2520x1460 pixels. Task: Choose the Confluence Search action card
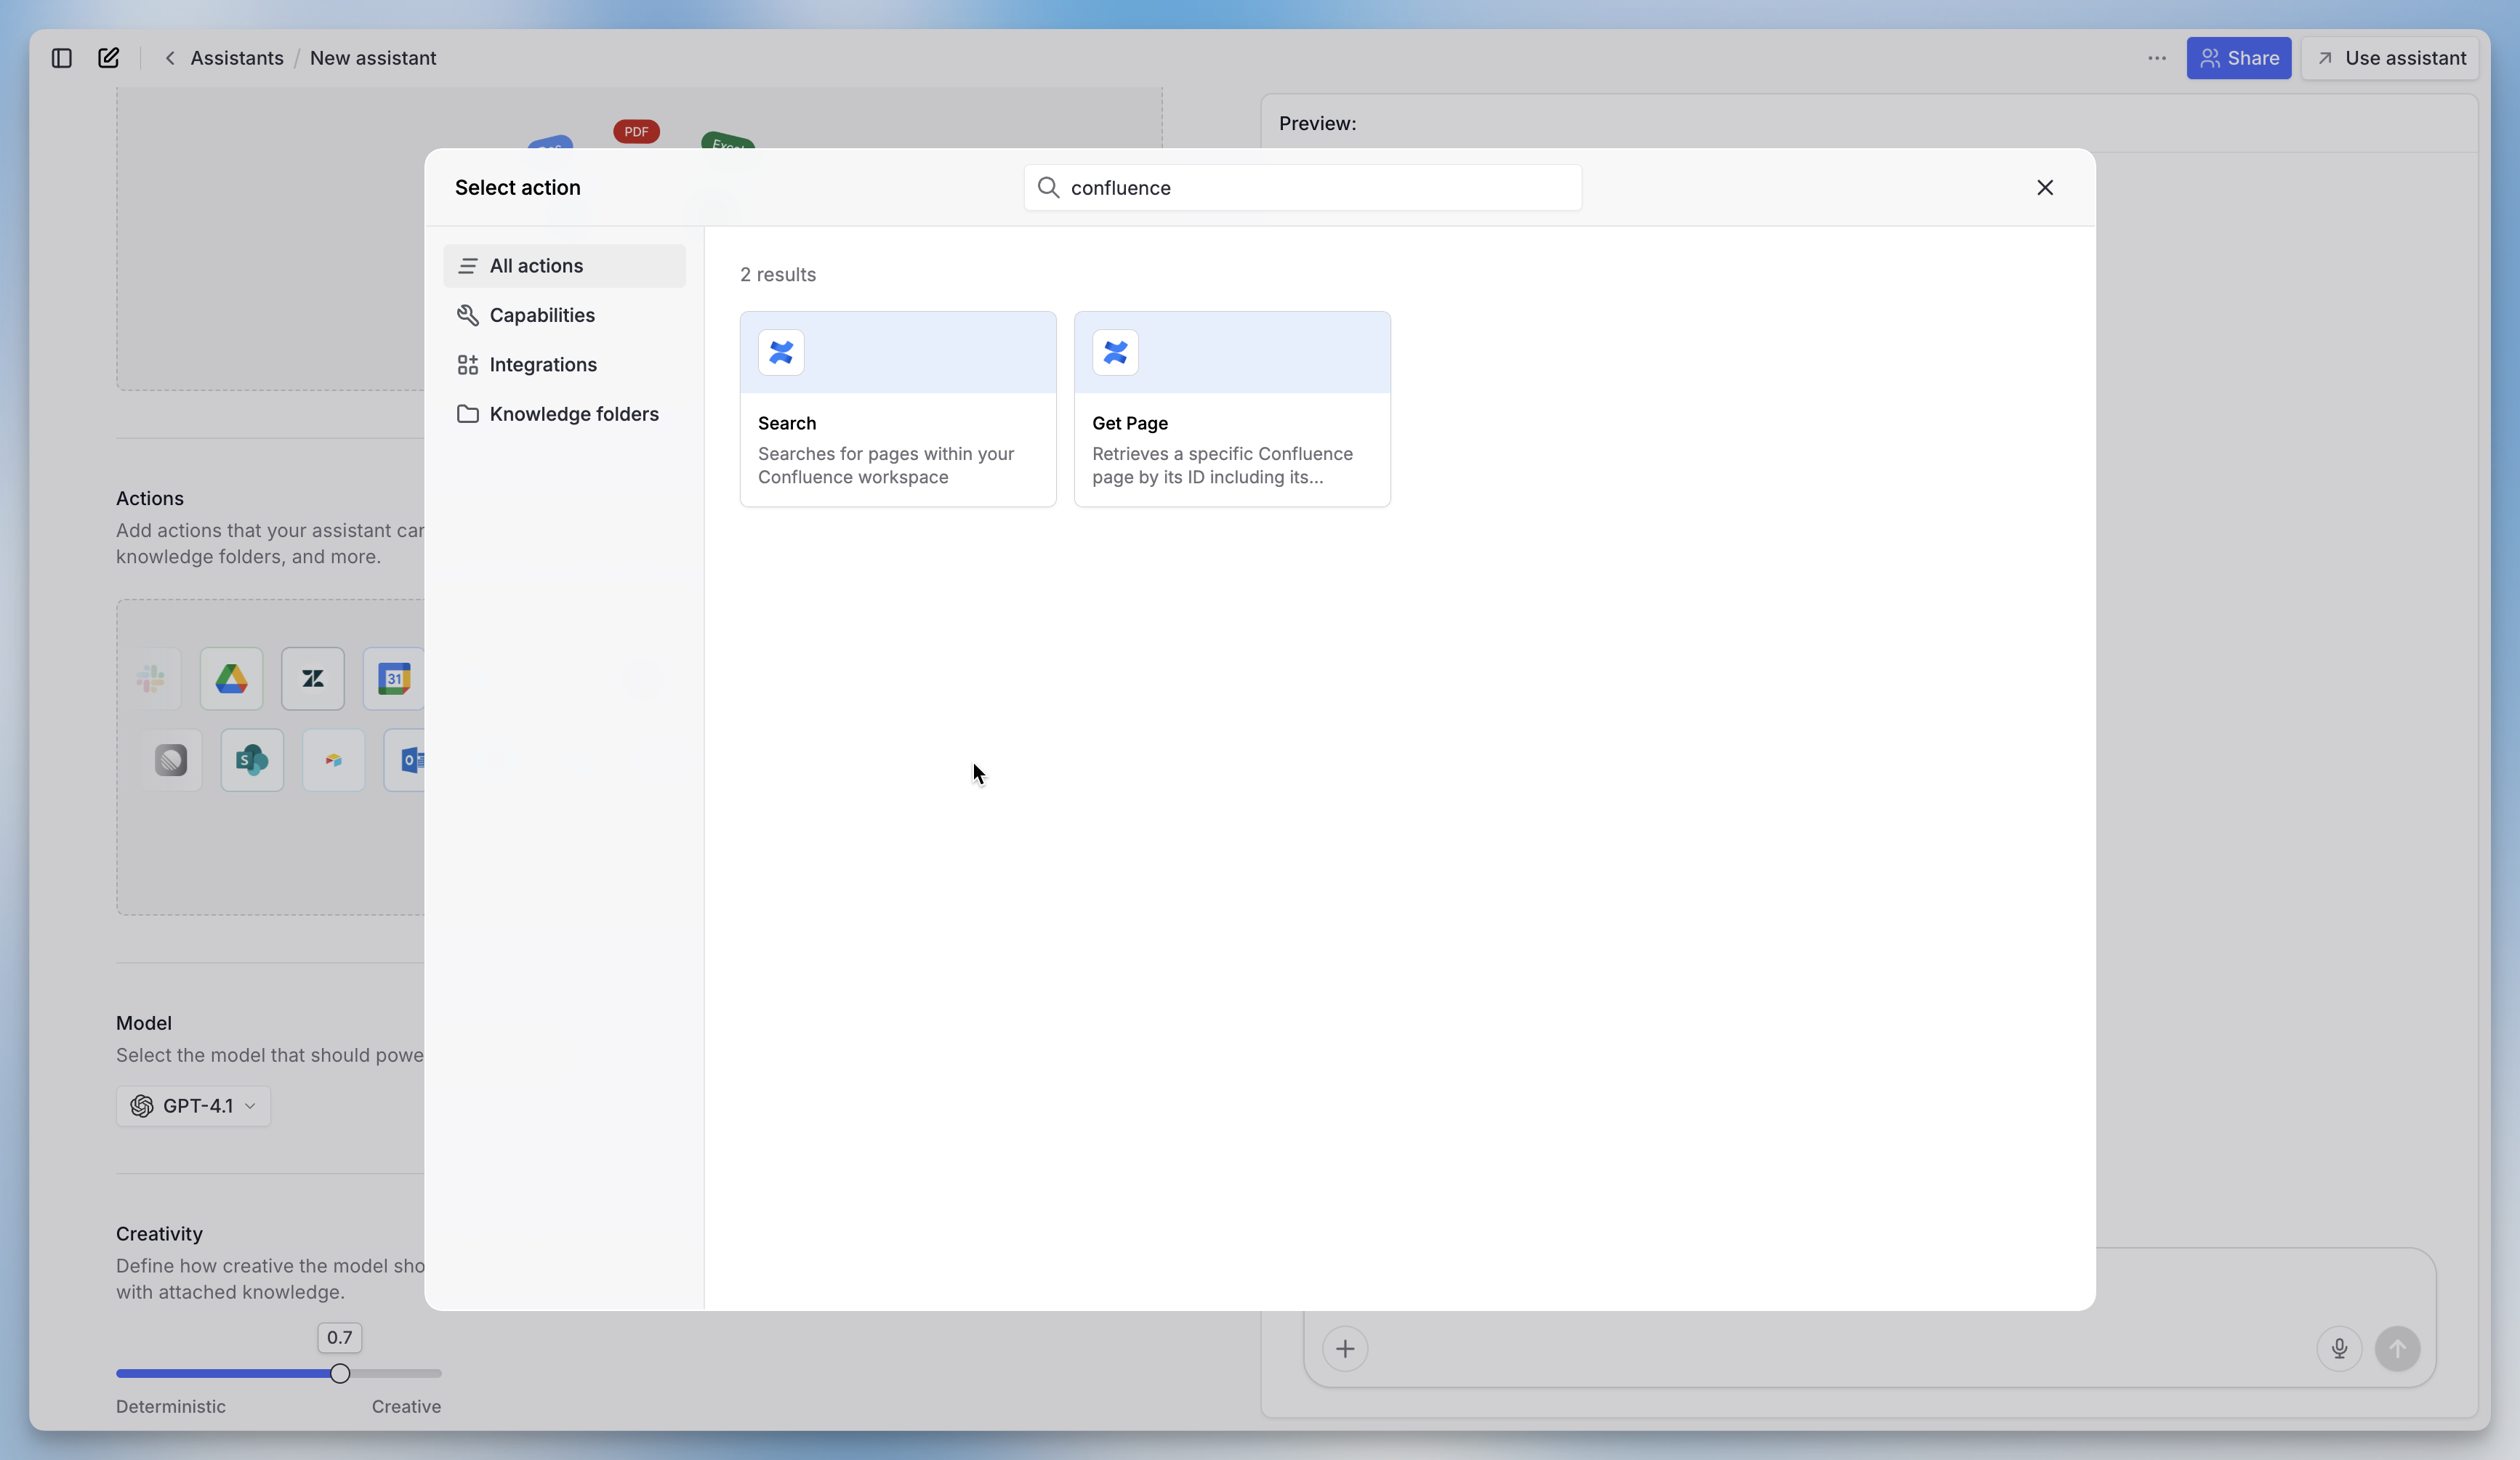898,409
